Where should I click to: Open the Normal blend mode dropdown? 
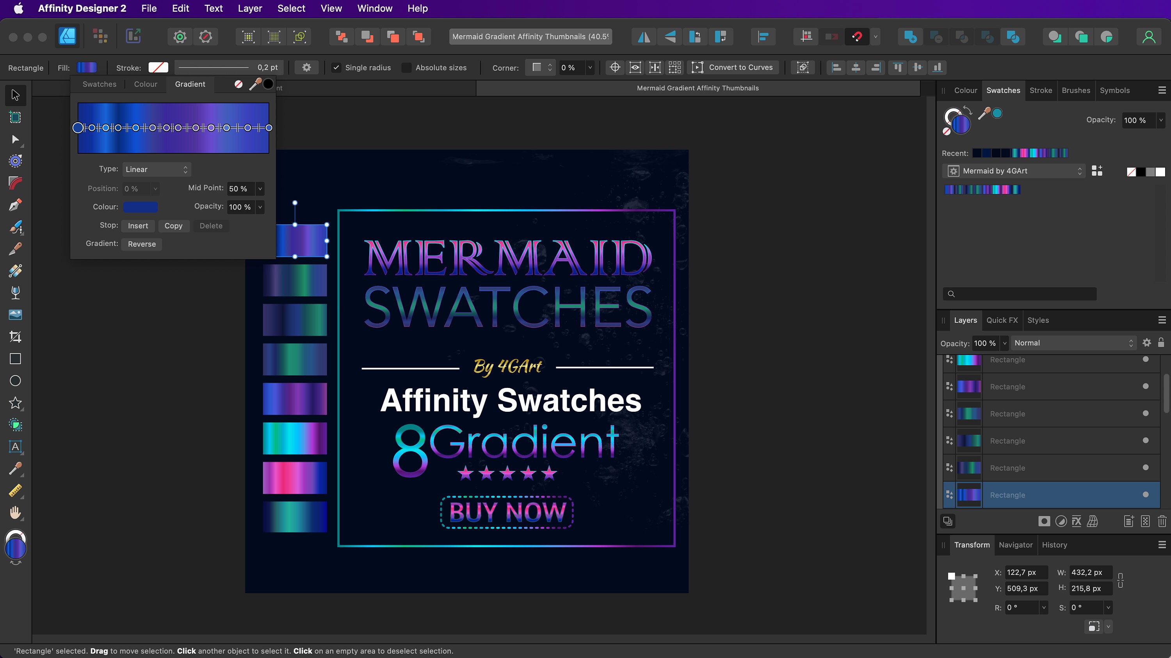(1074, 343)
